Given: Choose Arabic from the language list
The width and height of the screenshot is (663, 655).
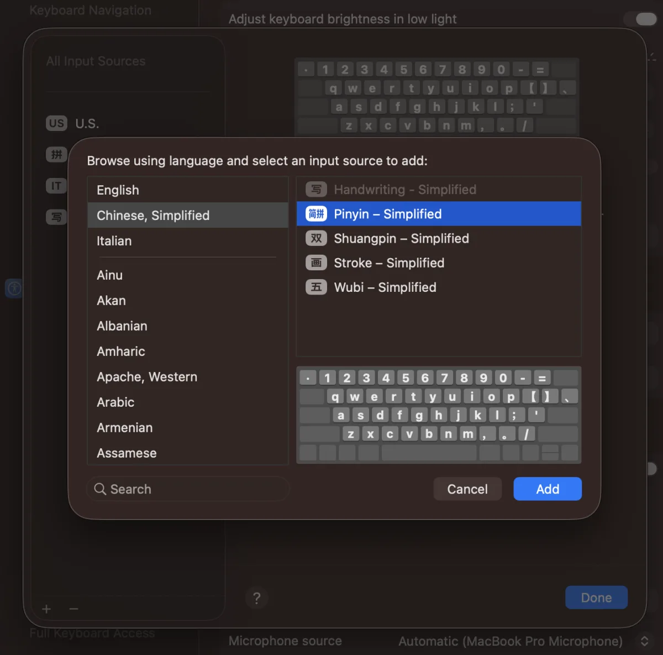Looking at the screenshot, I should [188, 402].
